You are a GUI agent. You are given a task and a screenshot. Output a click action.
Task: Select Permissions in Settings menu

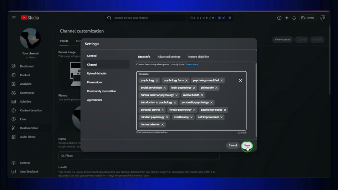pos(106,82)
